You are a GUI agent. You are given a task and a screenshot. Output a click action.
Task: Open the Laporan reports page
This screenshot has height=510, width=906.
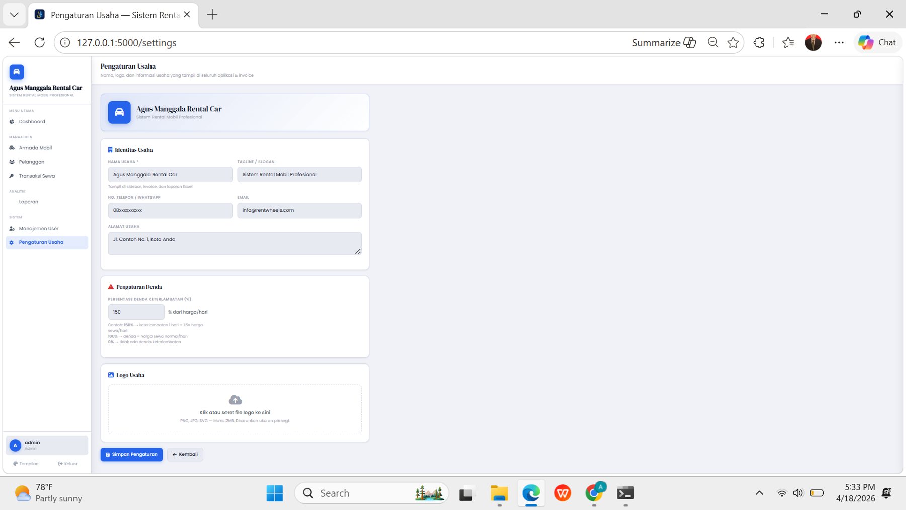28,202
